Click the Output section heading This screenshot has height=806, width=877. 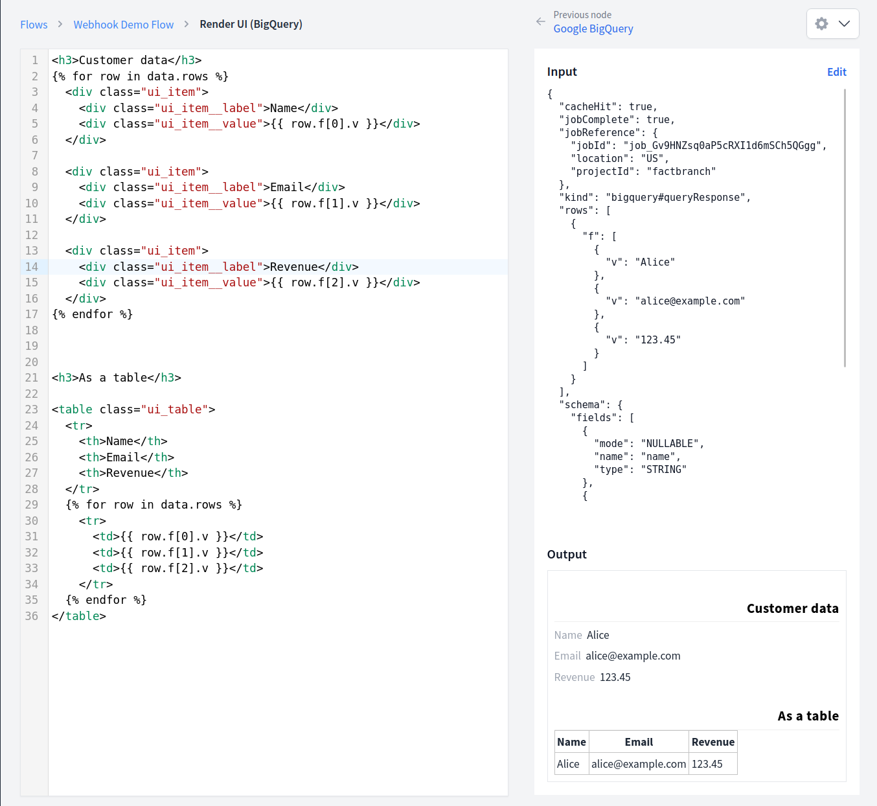point(567,555)
